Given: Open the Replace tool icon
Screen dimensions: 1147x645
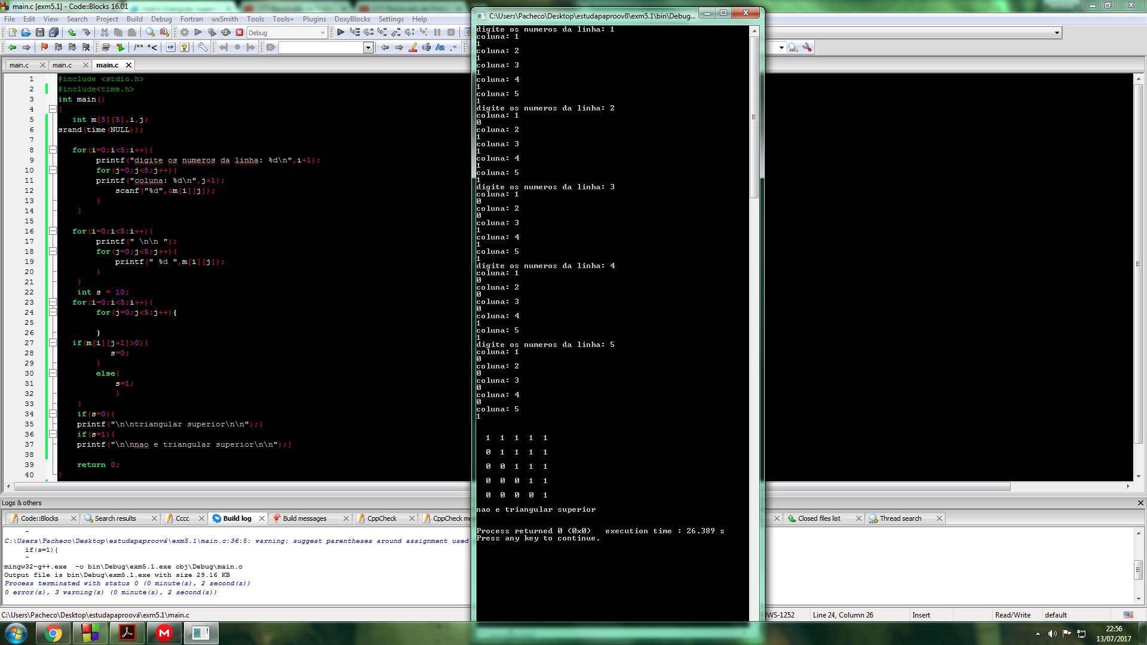Looking at the screenshot, I should tap(164, 32).
